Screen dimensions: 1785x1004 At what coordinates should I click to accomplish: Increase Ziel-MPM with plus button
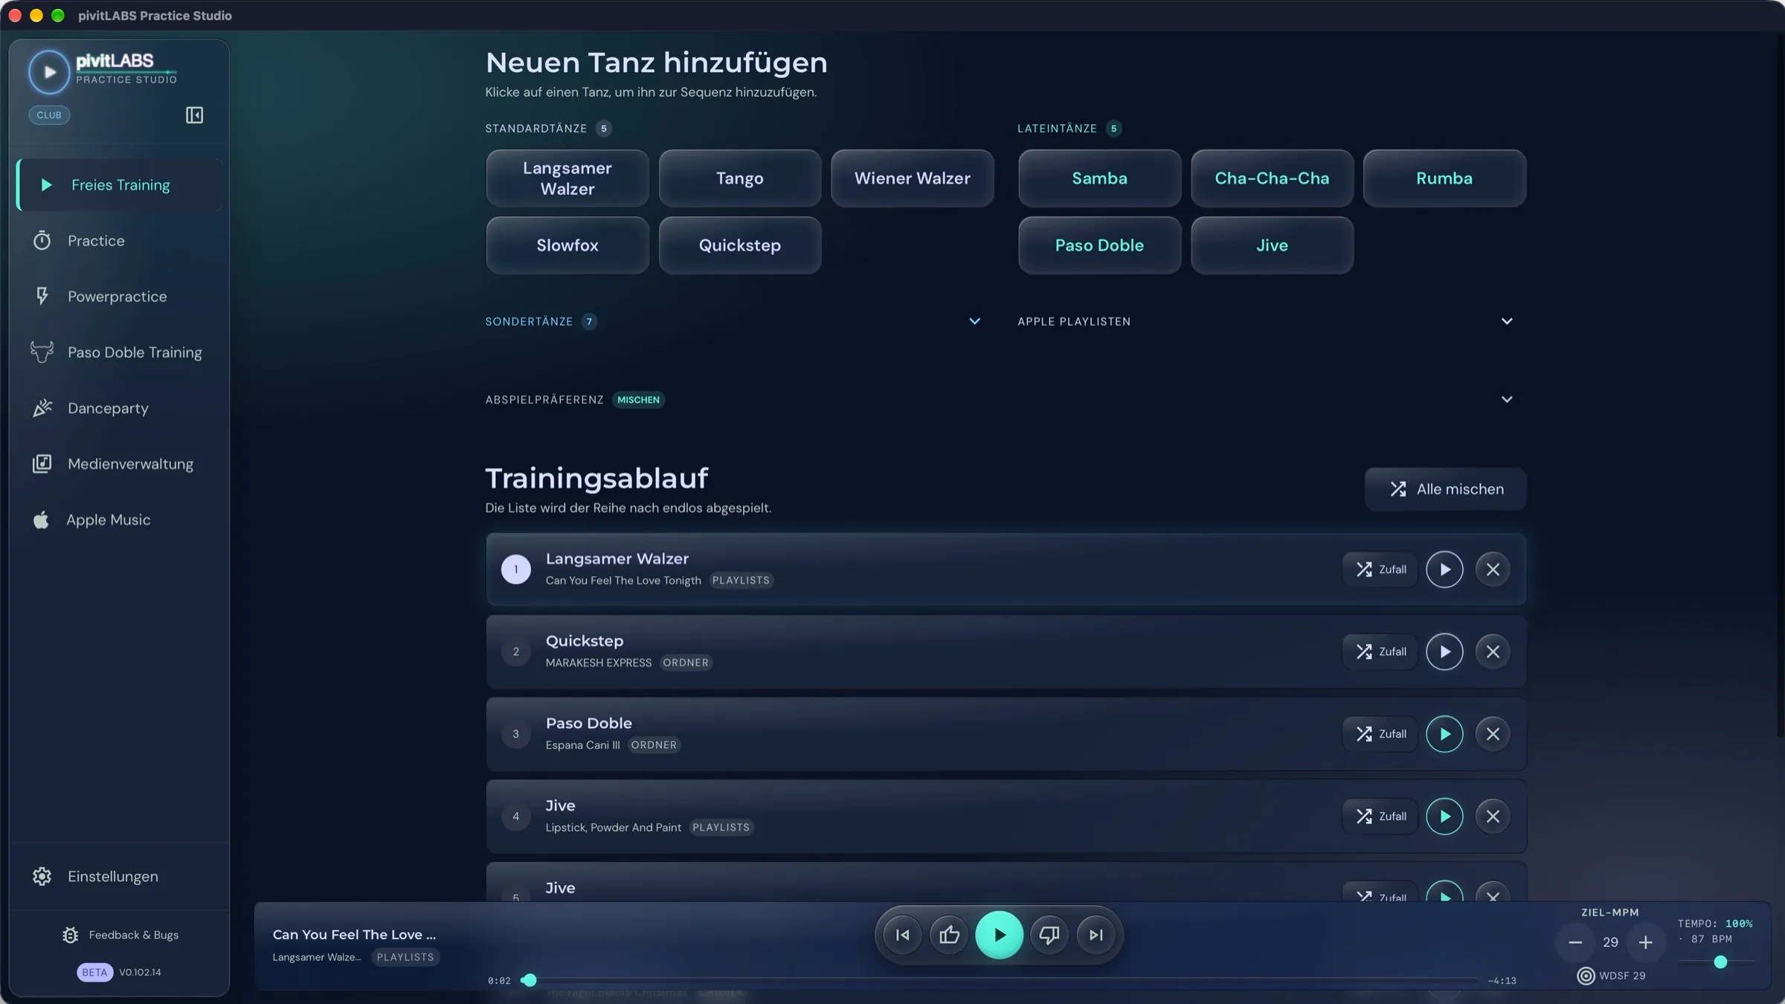1645,942
